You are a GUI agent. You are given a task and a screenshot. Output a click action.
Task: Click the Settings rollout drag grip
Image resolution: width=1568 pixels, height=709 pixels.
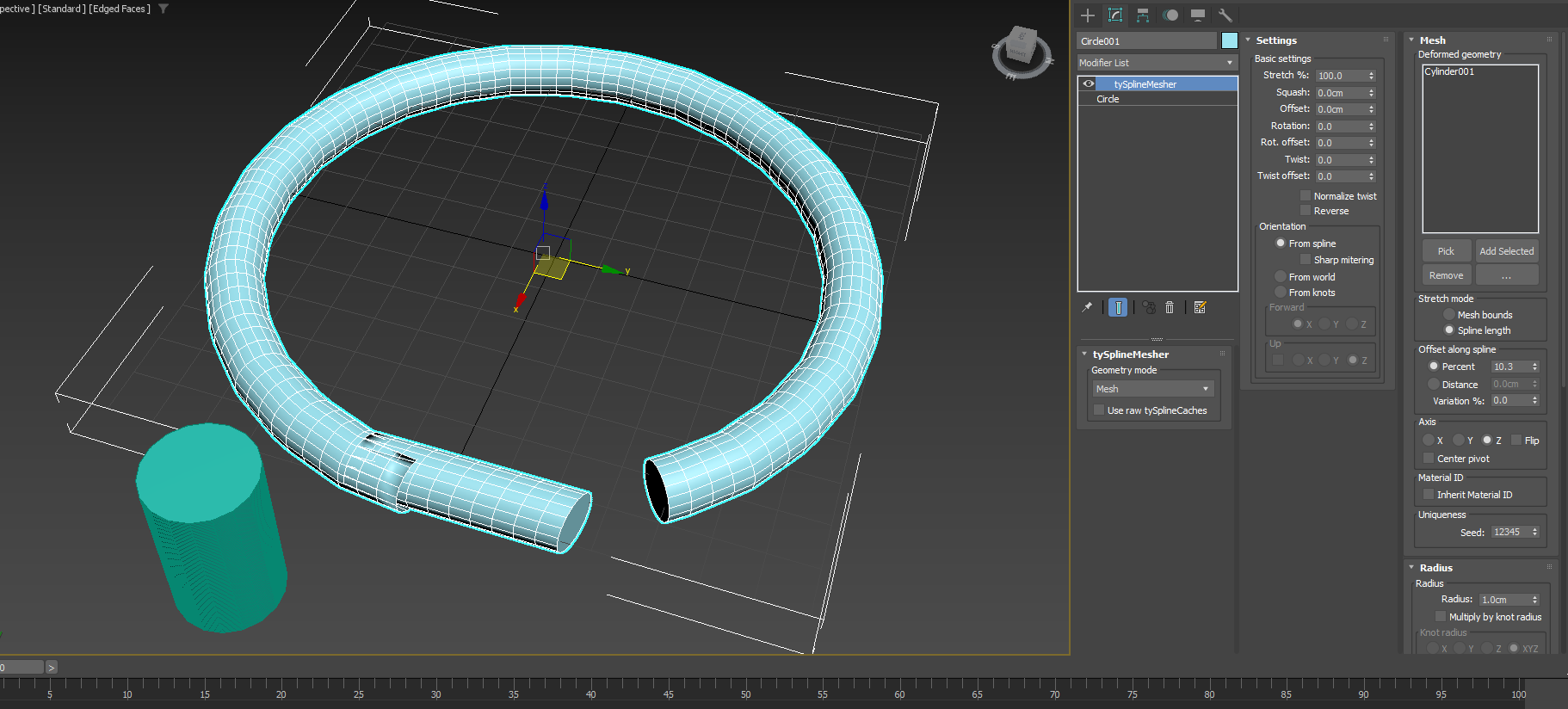(1386, 40)
